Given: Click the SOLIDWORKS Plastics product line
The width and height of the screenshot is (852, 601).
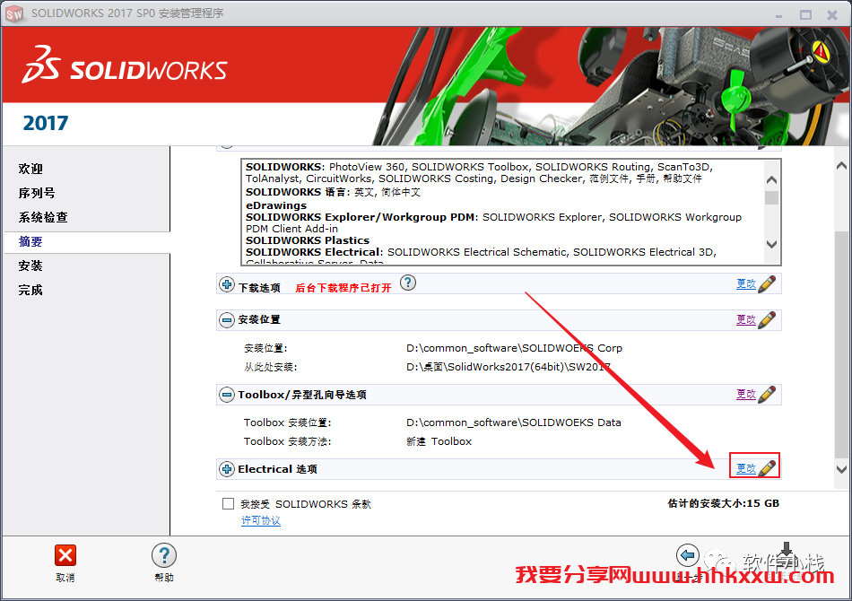Looking at the screenshot, I should pos(308,240).
